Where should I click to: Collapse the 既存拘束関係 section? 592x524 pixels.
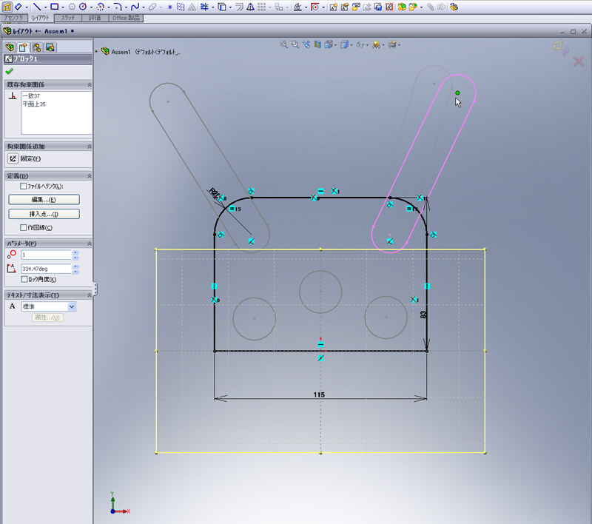pyautogui.click(x=90, y=85)
